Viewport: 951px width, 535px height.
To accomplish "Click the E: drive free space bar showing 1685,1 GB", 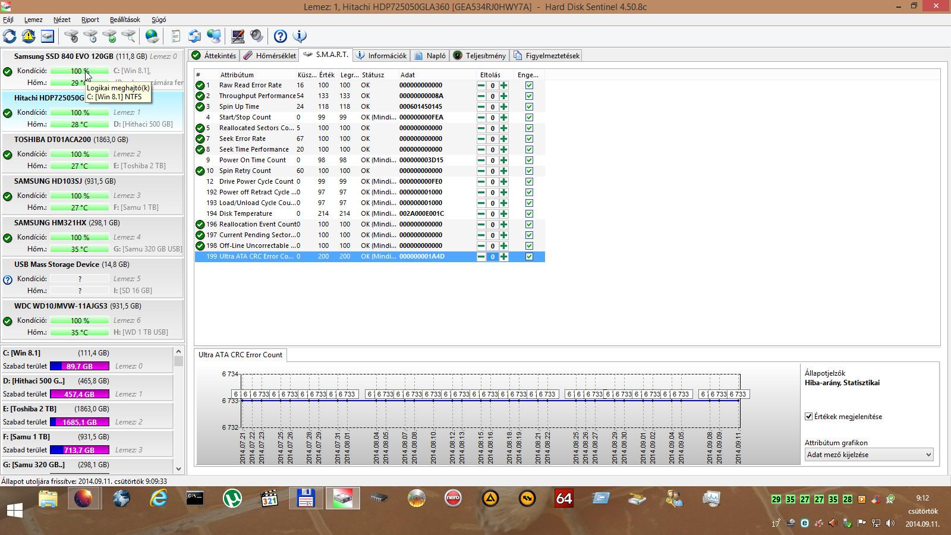I will coord(80,422).
